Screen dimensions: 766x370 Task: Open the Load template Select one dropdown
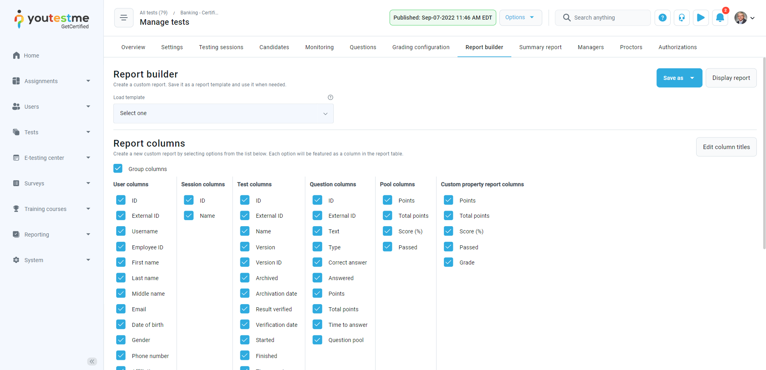click(x=223, y=113)
